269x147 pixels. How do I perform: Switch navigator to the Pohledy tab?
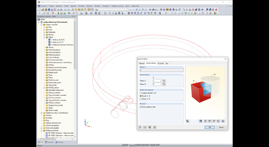point(59,142)
